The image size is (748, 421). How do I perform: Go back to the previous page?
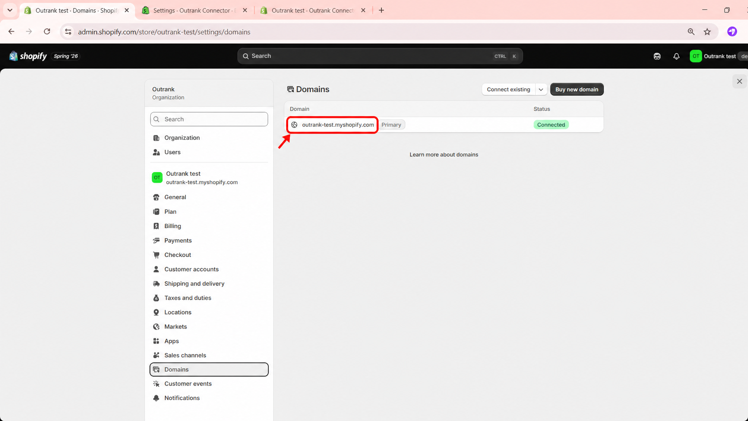coord(11,32)
